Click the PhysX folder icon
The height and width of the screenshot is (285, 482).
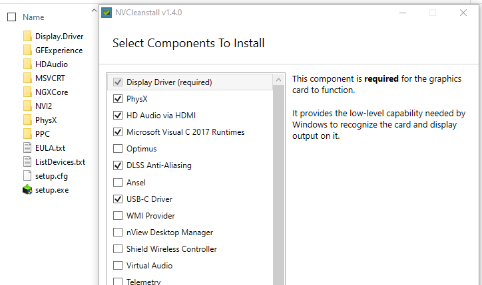coord(27,120)
